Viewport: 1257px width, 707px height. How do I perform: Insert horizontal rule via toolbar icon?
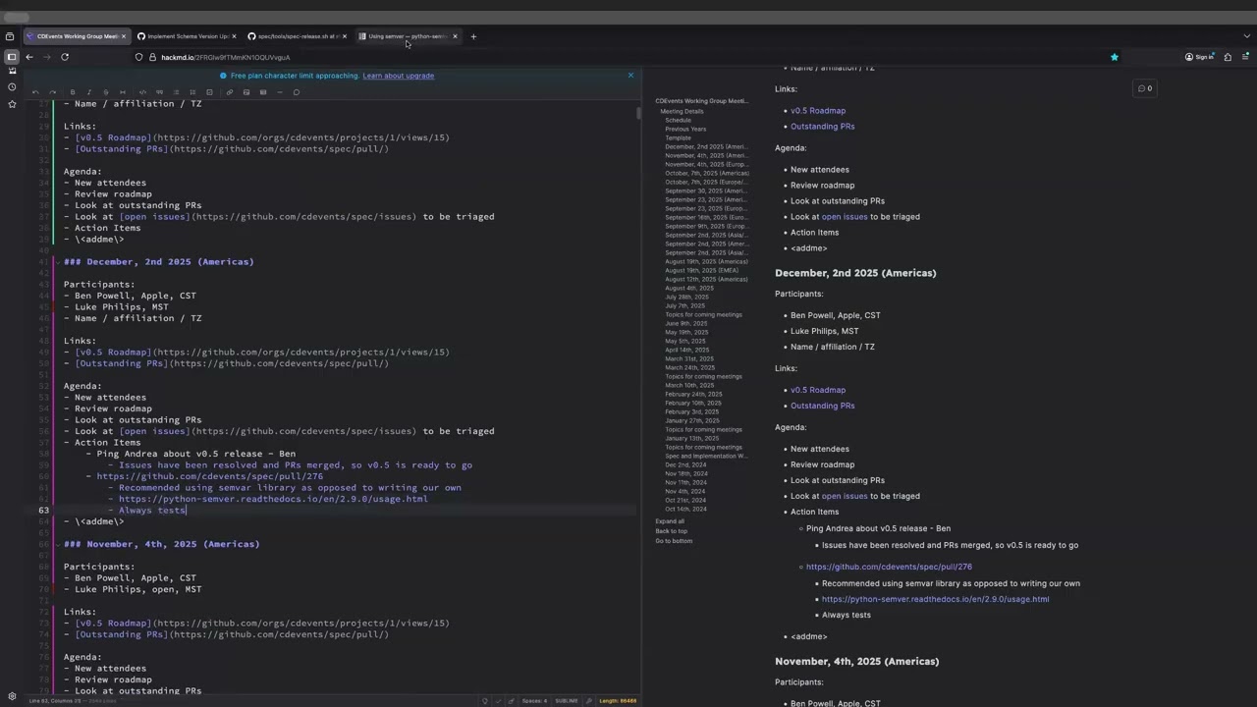point(280,92)
